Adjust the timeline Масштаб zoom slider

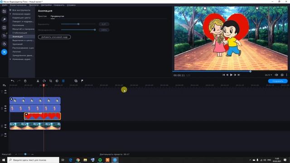(25, 154)
